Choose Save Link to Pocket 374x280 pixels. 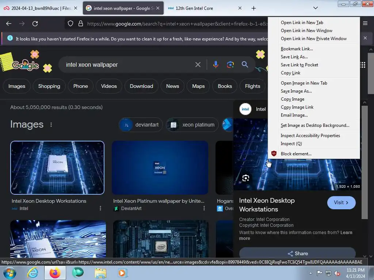point(299,65)
